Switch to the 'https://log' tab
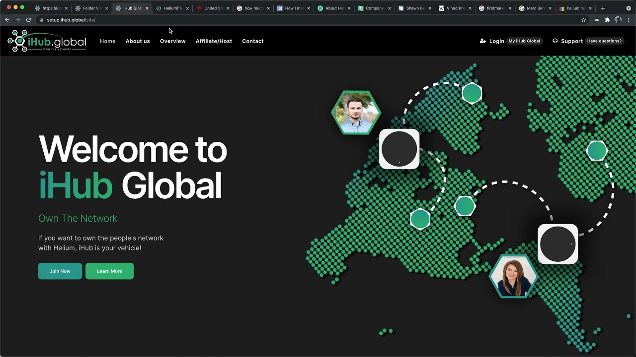The height and width of the screenshot is (357, 636). click(51, 8)
